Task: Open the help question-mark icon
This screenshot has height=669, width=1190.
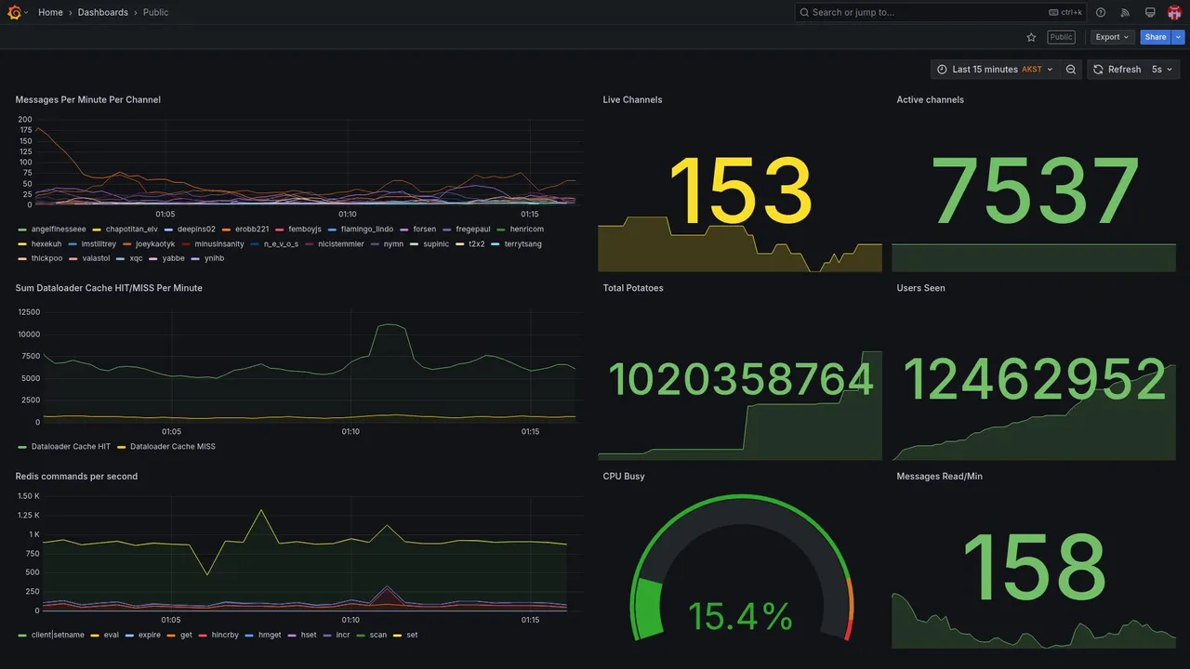Action: (x=1101, y=12)
